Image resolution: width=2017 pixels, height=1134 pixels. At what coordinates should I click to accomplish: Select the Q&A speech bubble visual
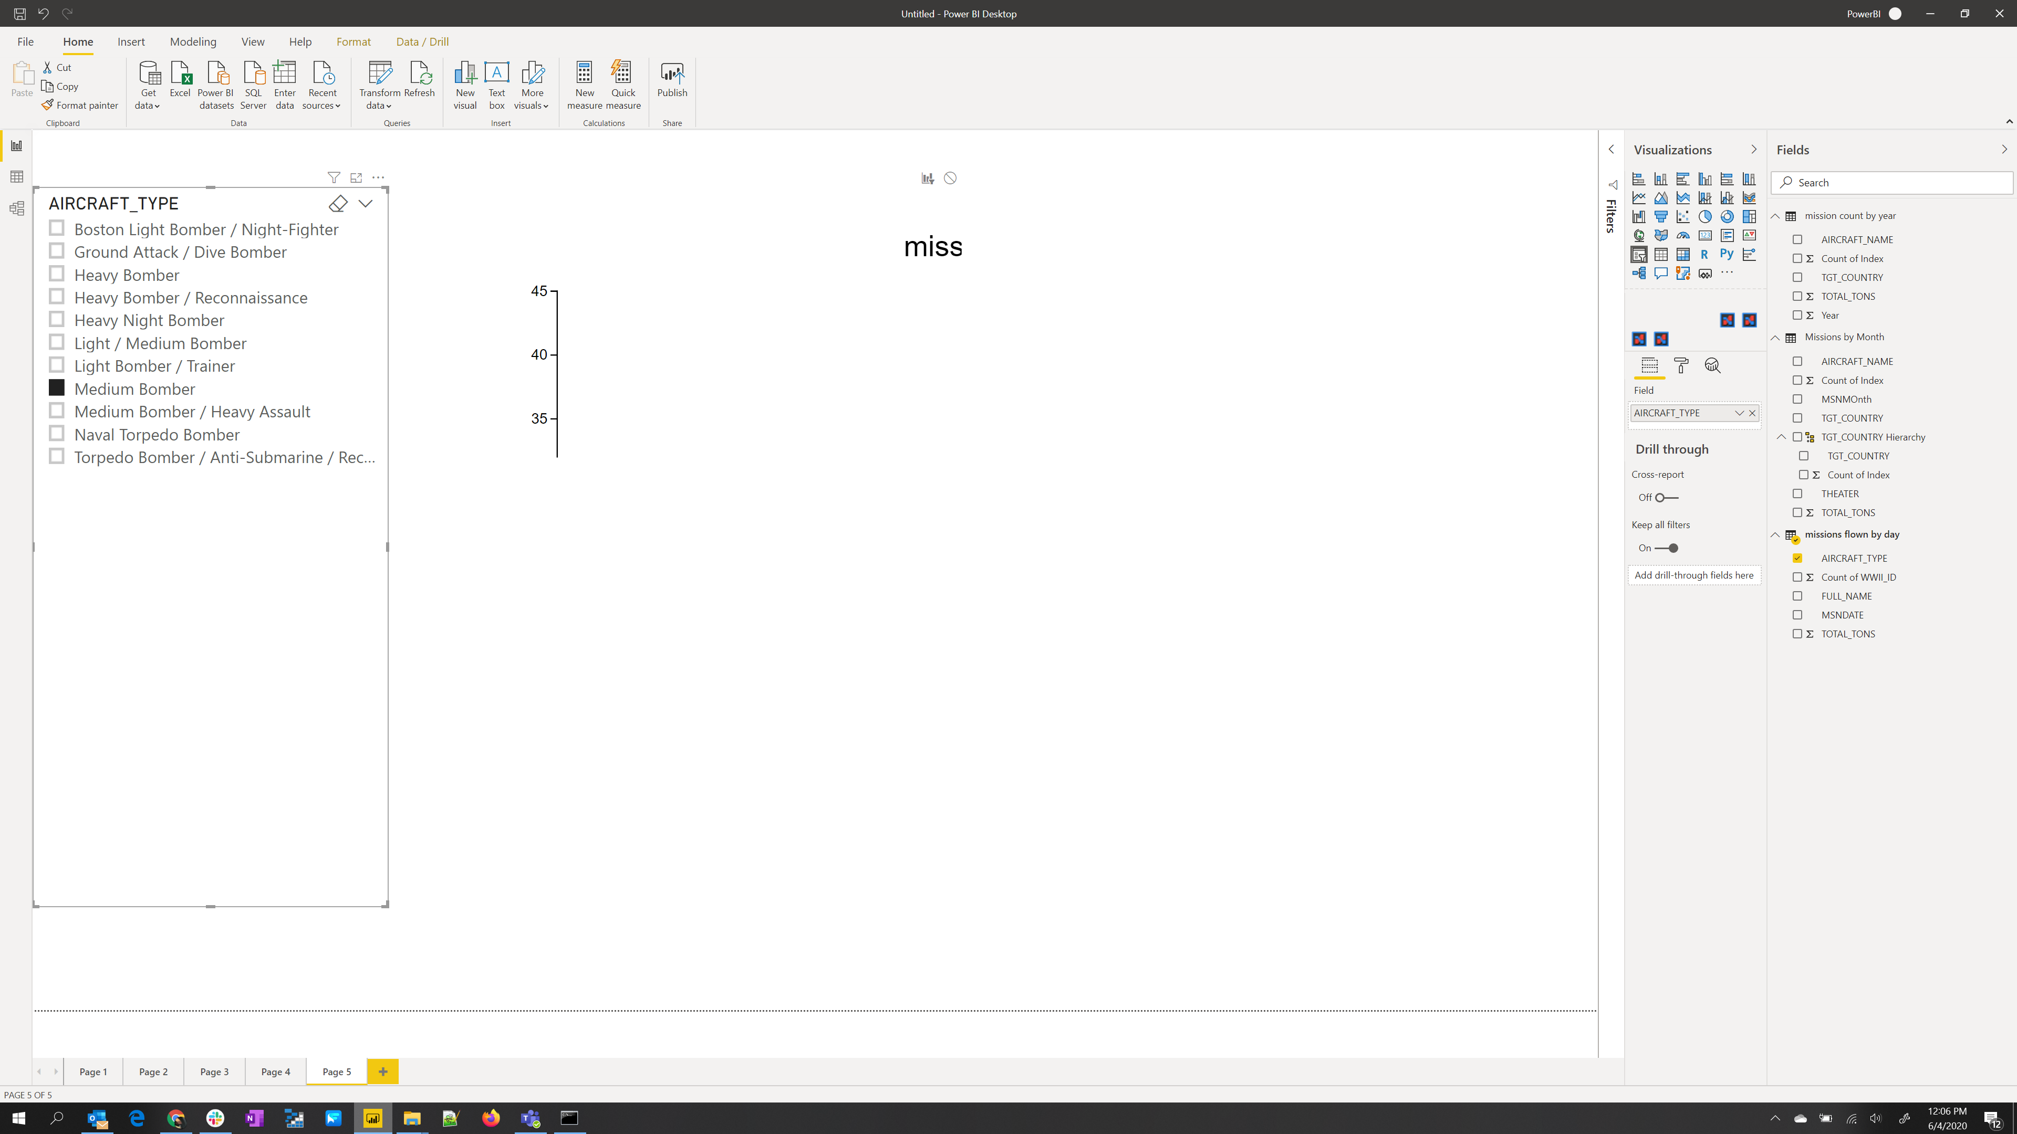point(1661,273)
